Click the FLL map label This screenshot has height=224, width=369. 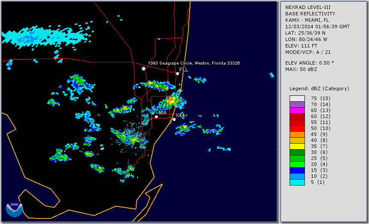pyautogui.click(x=184, y=70)
